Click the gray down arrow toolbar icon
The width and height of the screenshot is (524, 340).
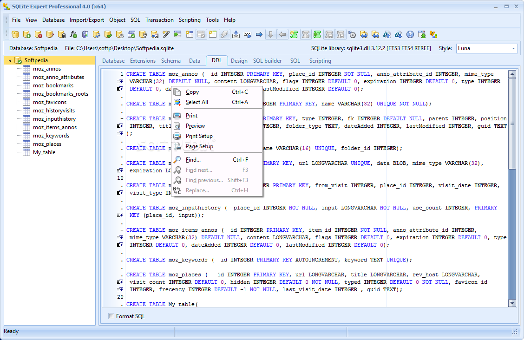coord(271,34)
